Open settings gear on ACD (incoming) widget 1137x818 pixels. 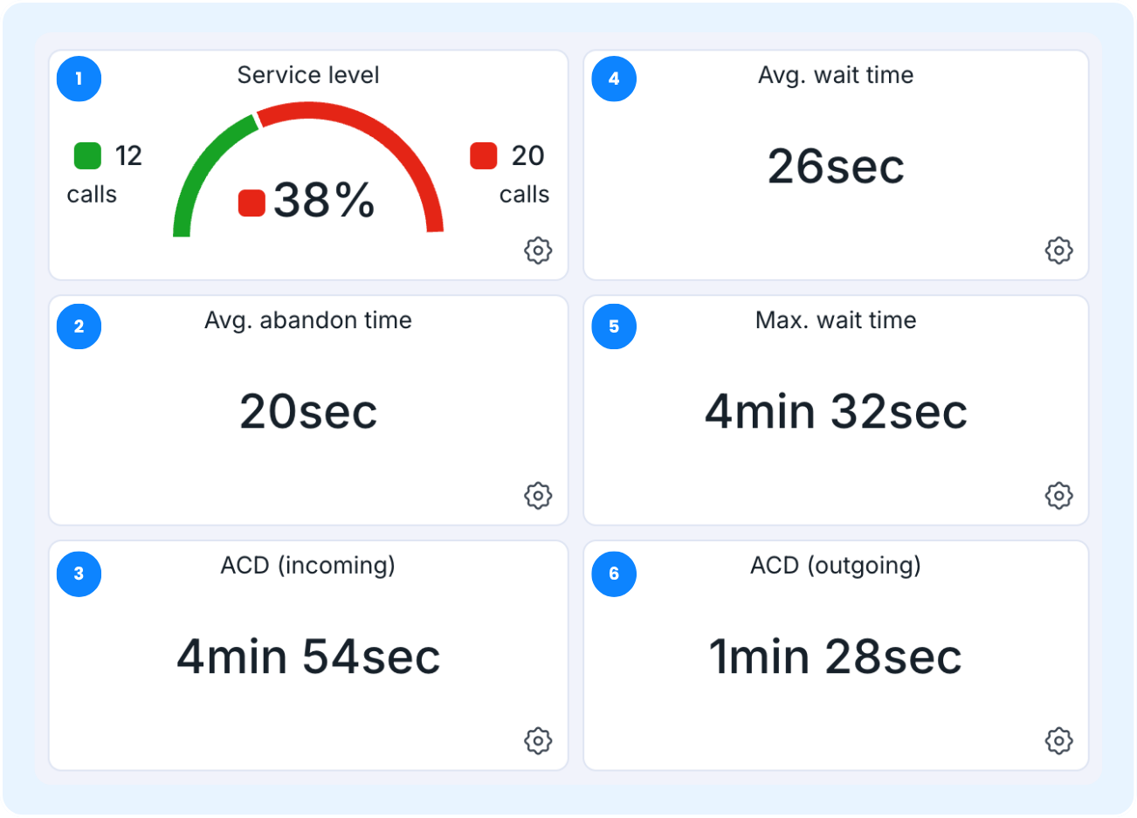(538, 741)
